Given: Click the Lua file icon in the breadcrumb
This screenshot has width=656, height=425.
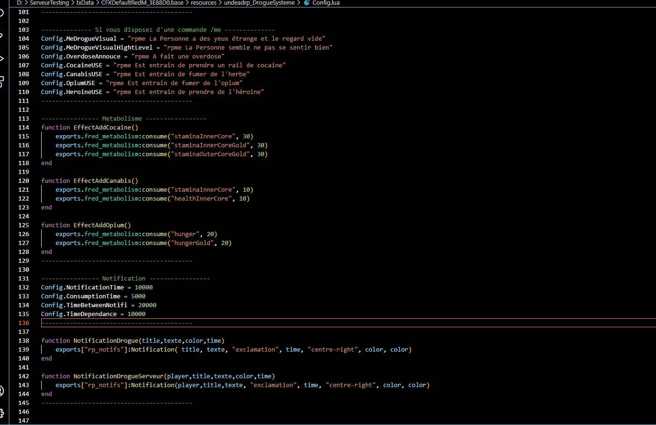Looking at the screenshot, I should pyautogui.click(x=307, y=3).
